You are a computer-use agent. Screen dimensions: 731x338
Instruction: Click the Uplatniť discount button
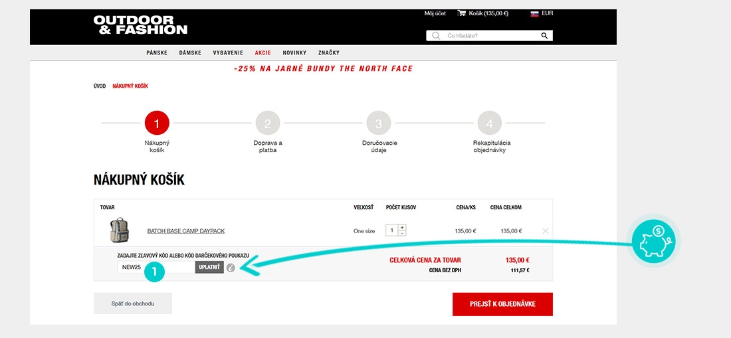(x=209, y=267)
